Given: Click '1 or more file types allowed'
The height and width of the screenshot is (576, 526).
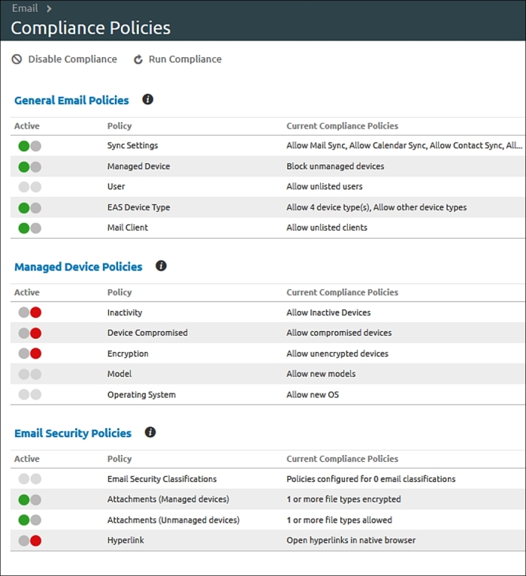Looking at the screenshot, I should [x=340, y=520].
